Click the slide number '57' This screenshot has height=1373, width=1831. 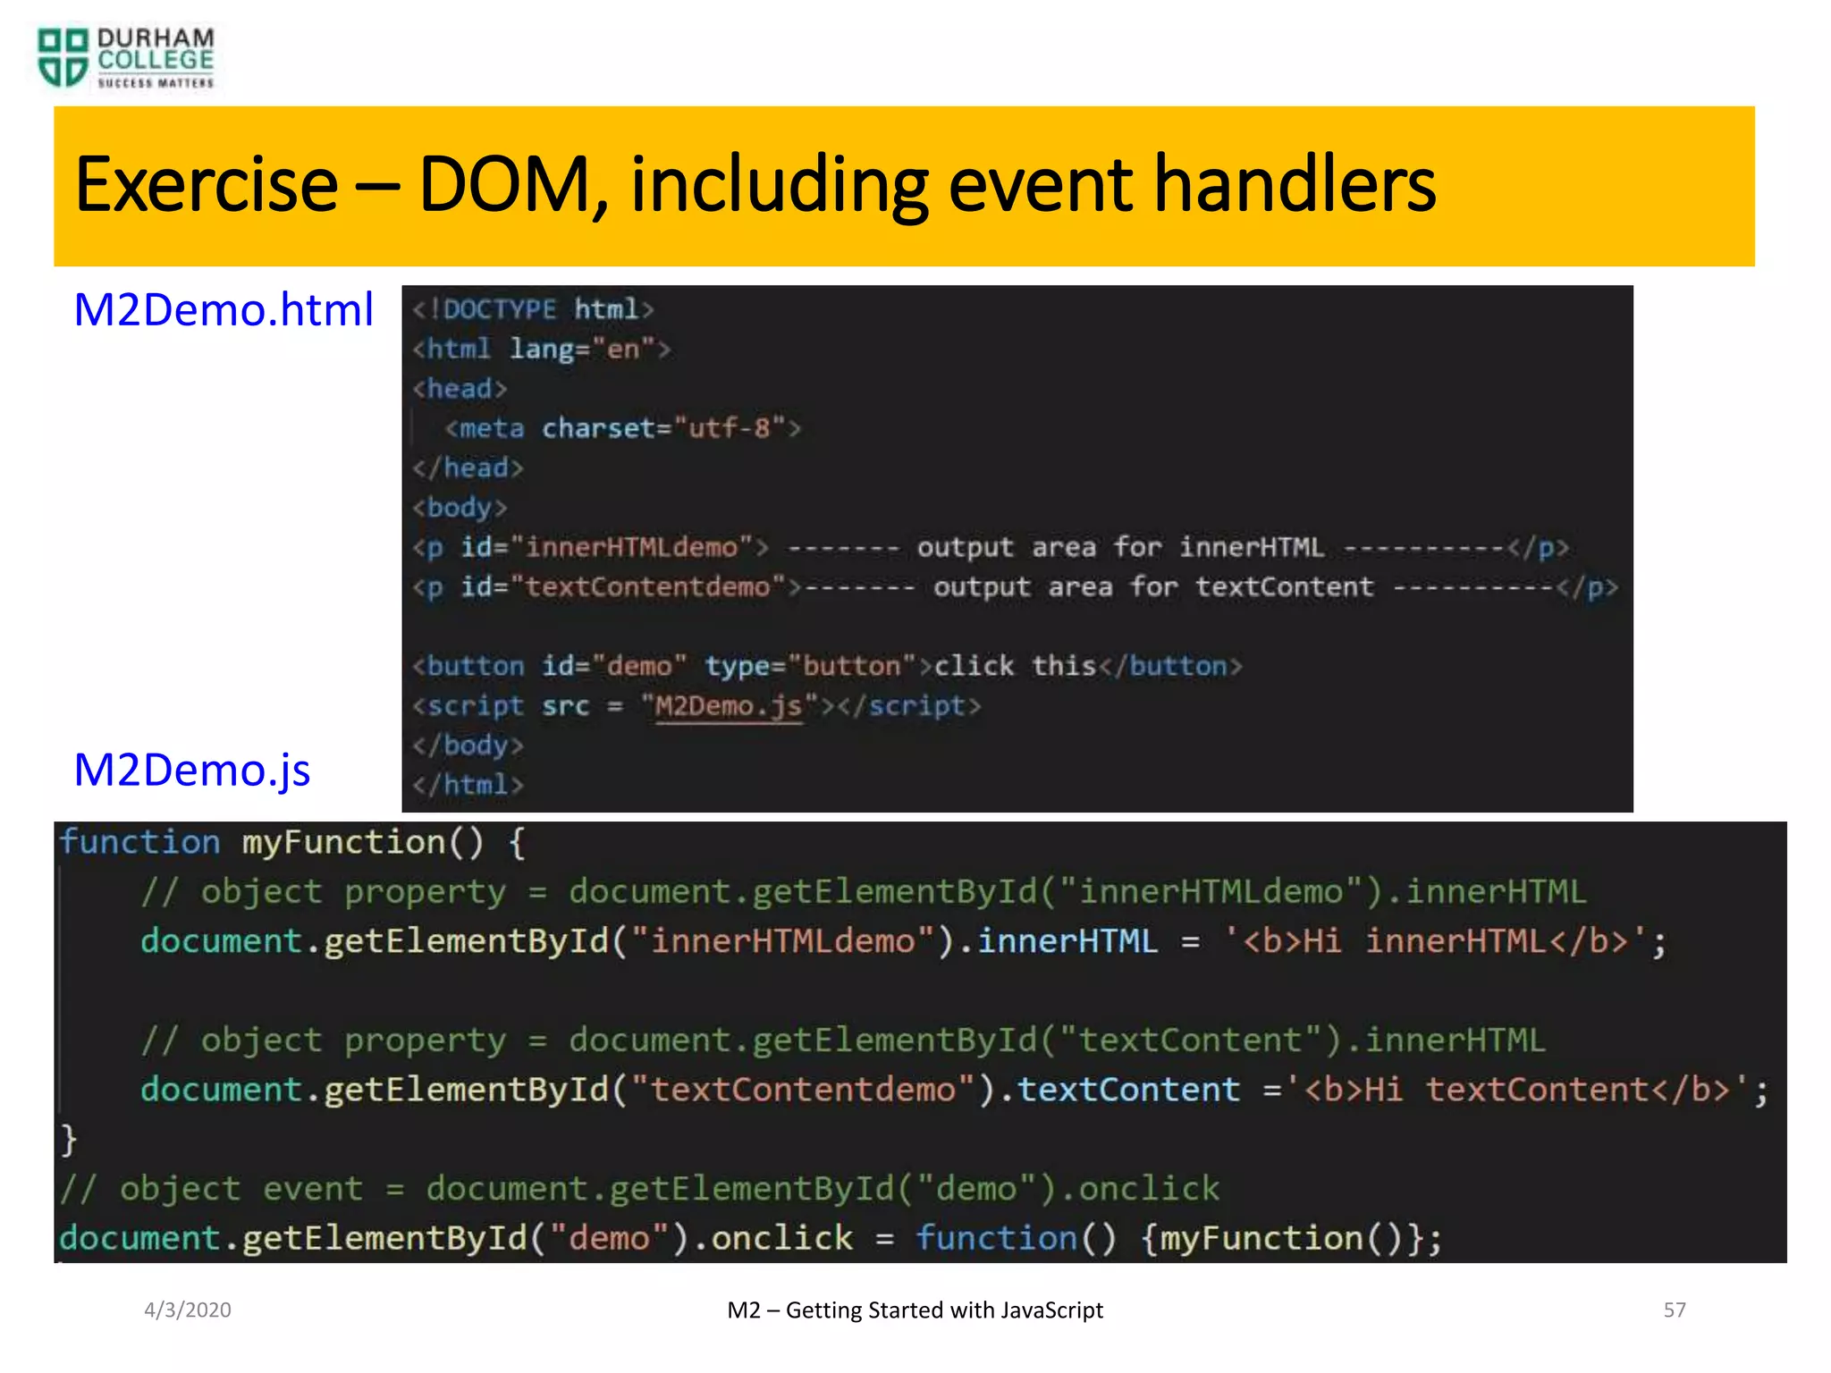pyautogui.click(x=1675, y=1310)
